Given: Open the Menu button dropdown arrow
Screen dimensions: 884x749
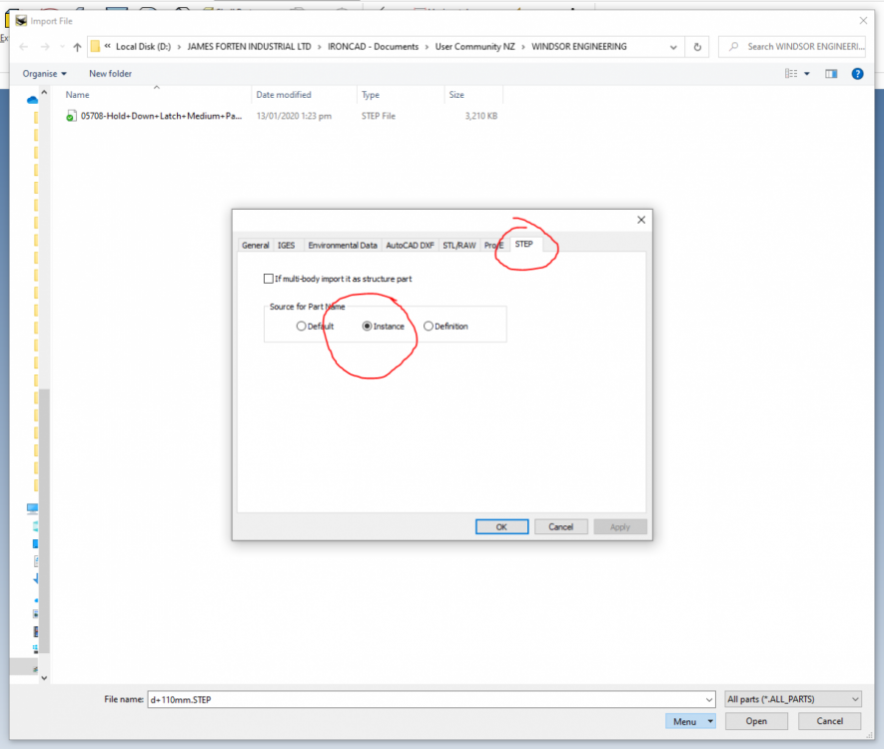Looking at the screenshot, I should pyautogui.click(x=710, y=721).
